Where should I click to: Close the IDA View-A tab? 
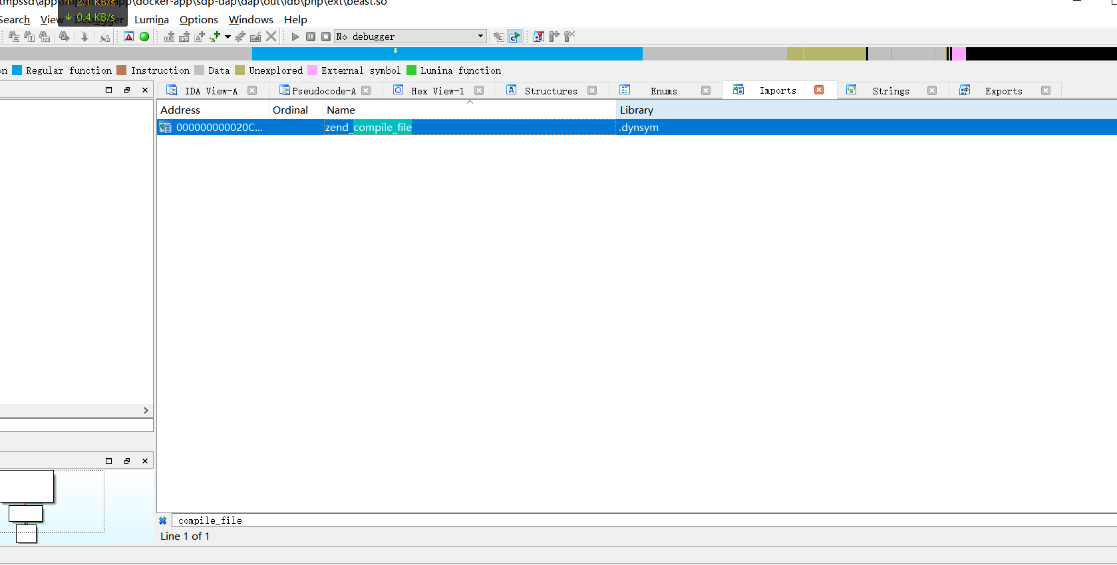252,90
